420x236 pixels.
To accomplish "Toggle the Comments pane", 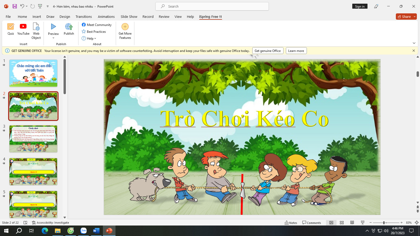I will tap(312, 223).
